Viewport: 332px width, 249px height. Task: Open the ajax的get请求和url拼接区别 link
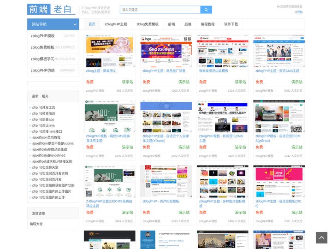tap(52, 161)
